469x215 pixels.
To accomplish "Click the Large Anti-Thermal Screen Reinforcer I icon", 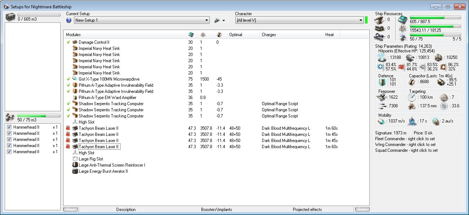I will (75, 165).
